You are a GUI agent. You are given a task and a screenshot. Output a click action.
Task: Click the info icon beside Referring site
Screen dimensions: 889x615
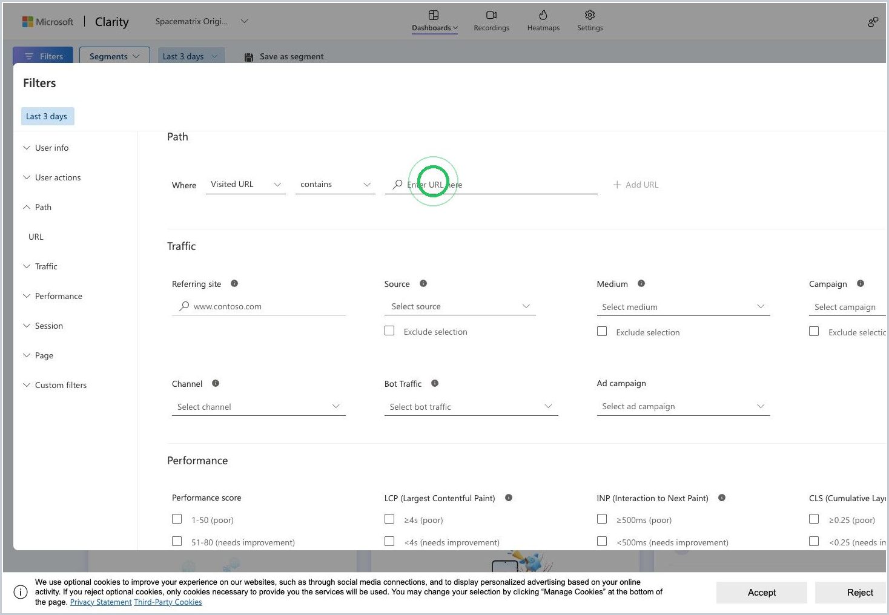click(234, 283)
